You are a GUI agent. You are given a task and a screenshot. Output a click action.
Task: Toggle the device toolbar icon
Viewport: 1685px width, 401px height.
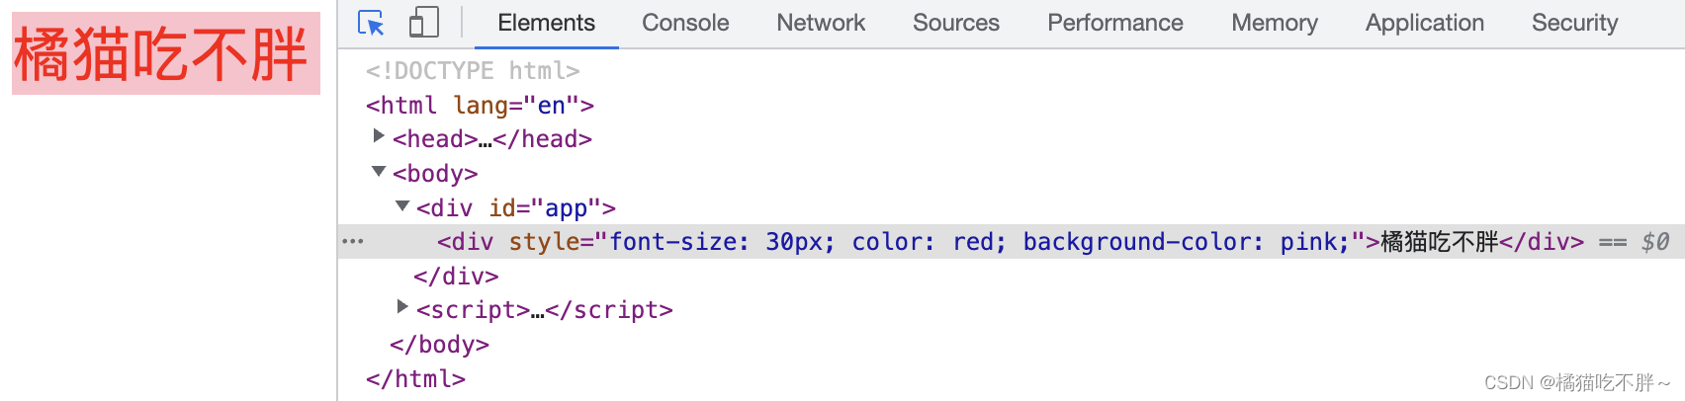(x=423, y=23)
